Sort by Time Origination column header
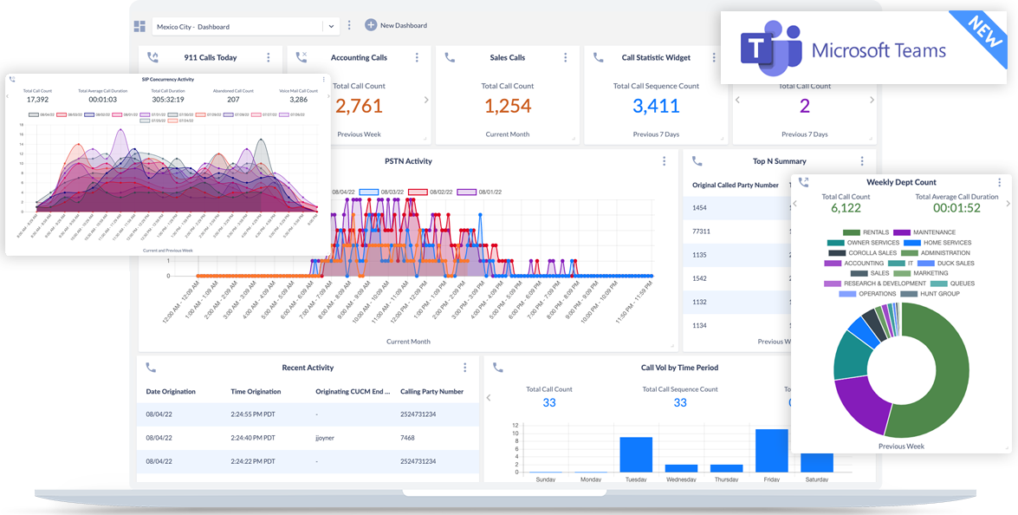1018x515 pixels. pyautogui.click(x=256, y=392)
